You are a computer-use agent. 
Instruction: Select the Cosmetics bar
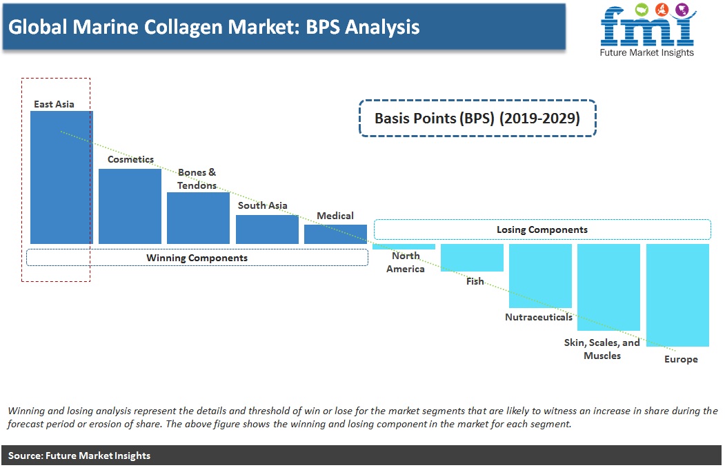coord(130,206)
